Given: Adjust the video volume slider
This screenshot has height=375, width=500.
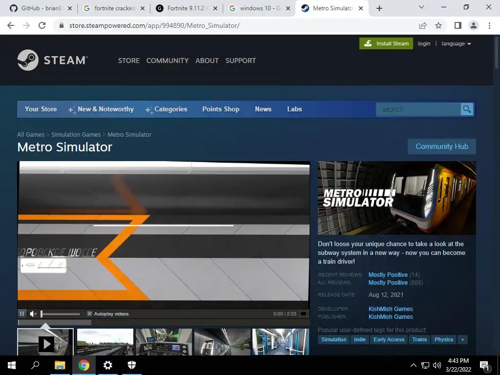Looking at the screenshot, I should coord(60,314).
